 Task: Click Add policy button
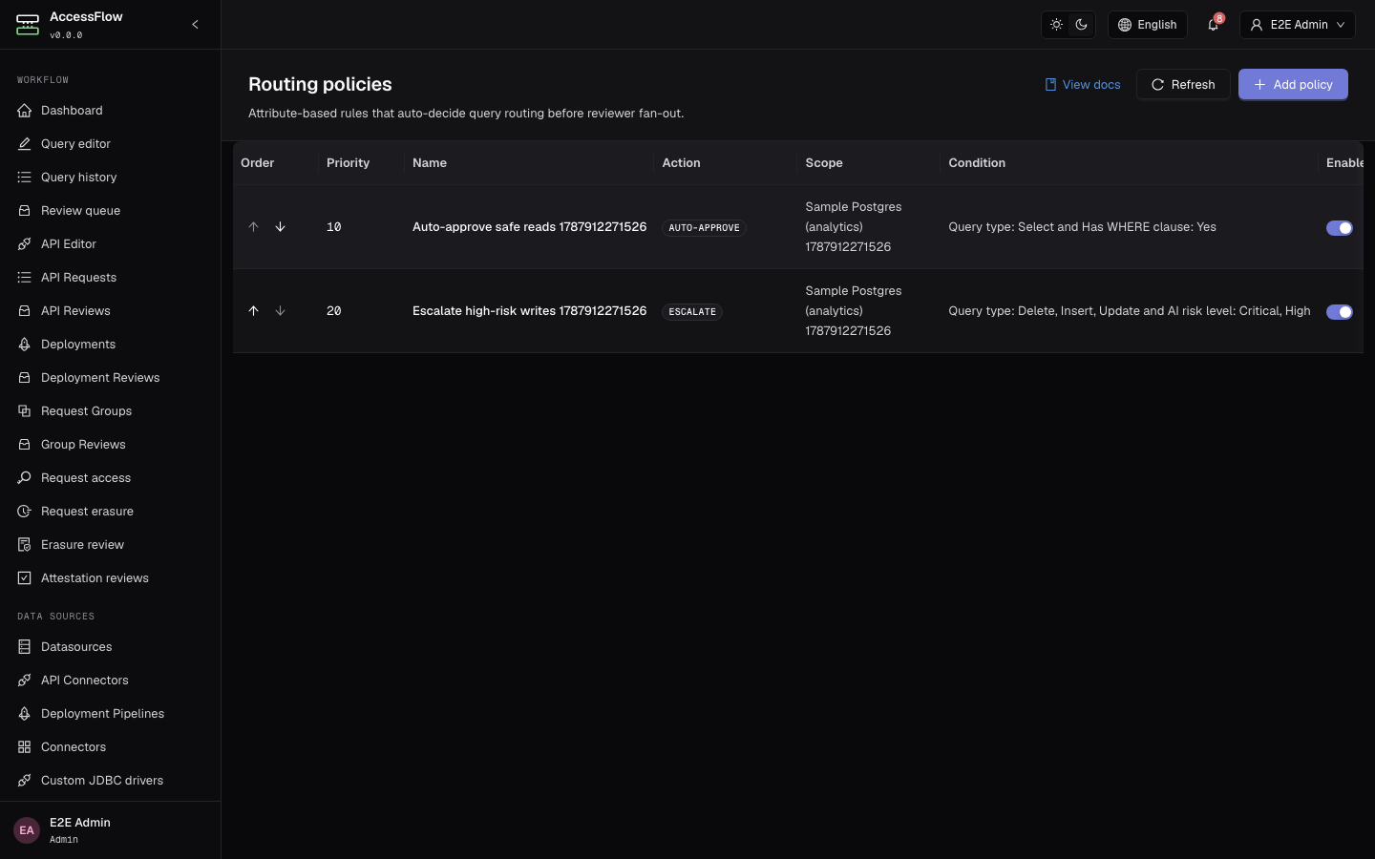(x=1293, y=84)
